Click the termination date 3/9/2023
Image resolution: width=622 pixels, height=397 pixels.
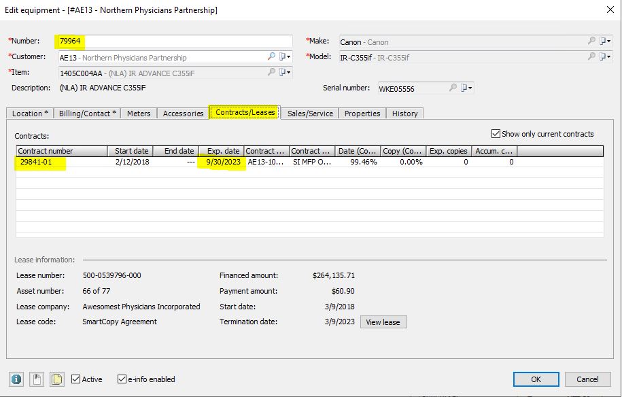click(x=340, y=322)
